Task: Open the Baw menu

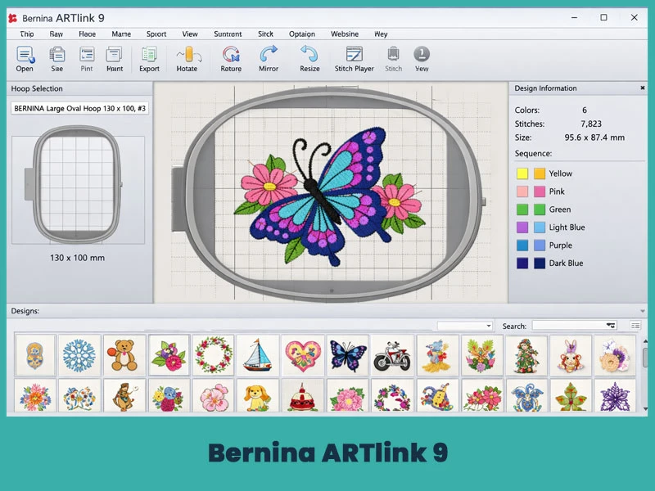Action: click(x=56, y=34)
